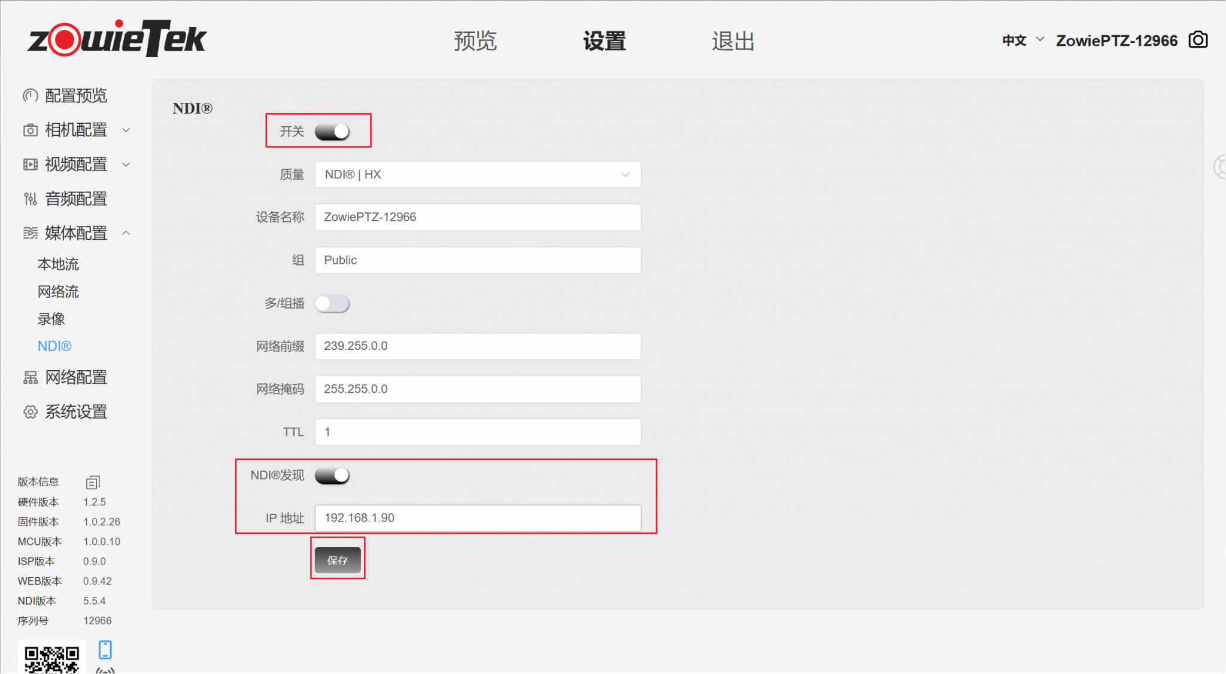Open the 录像 submenu item
Screen dimensions: 1226x674
pyautogui.click(x=51, y=319)
